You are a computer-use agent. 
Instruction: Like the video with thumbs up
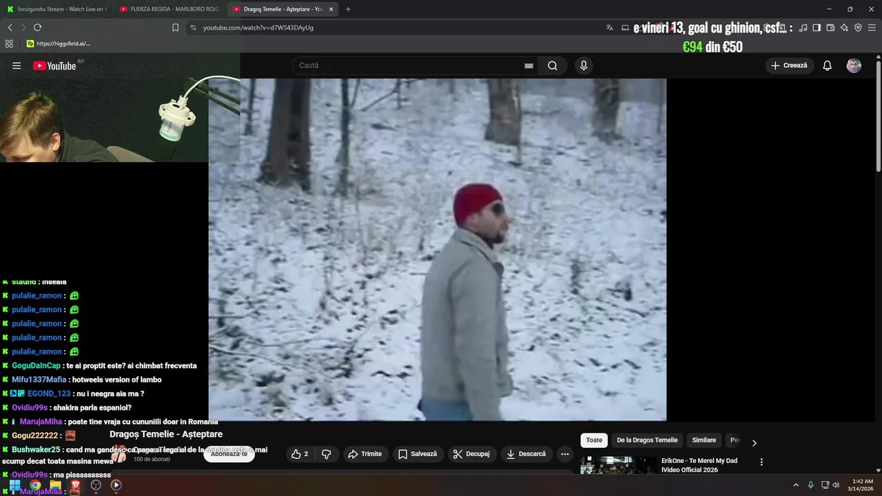point(300,454)
